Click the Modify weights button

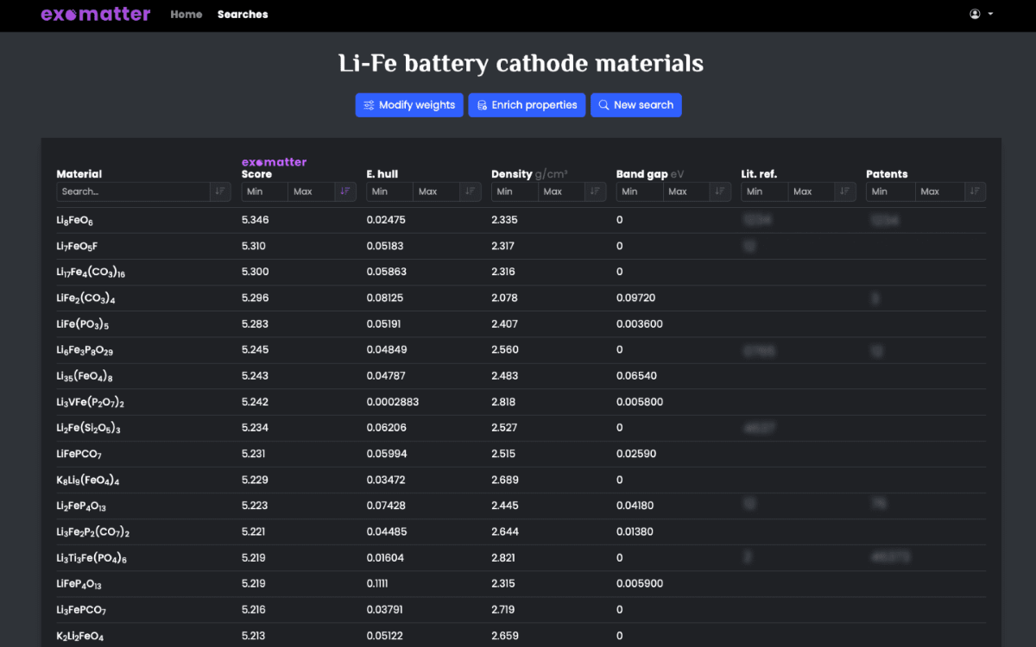pos(409,105)
